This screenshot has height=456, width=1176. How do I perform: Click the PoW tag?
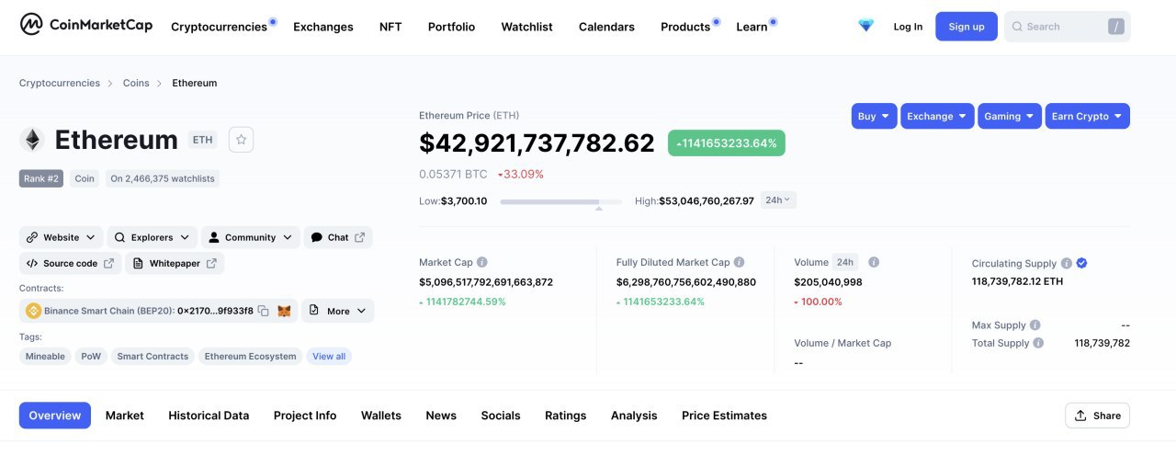tap(91, 356)
